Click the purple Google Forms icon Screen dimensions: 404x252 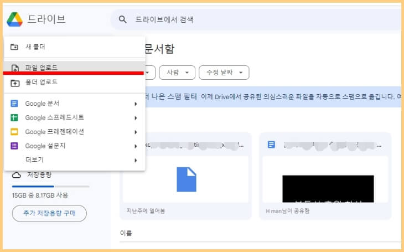click(14, 146)
